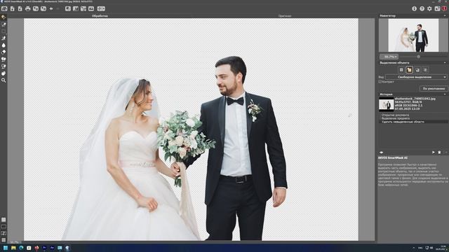Click the History document thumbnail
Viewport: 449px width, 252px height.
(x=387, y=104)
